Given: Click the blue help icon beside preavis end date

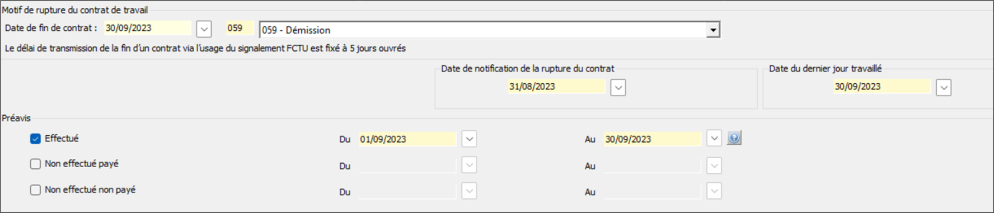Looking at the screenshot, I should [734, 138].
